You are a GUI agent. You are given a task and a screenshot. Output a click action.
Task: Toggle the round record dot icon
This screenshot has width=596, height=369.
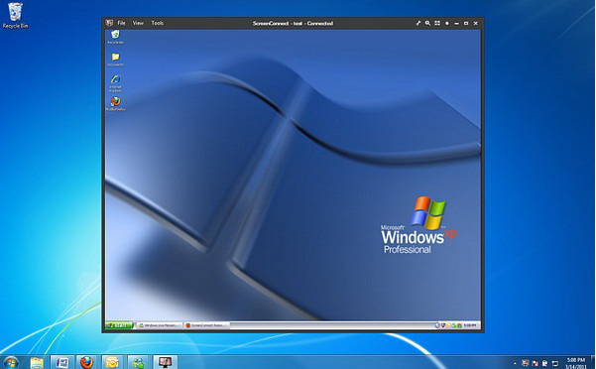coord(447,23)
